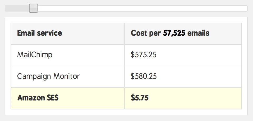Image resolution: width=253 pixels, height=121 pixels.
Task: Click the $575.25 MailChimp cost
Action: [144, 55]
